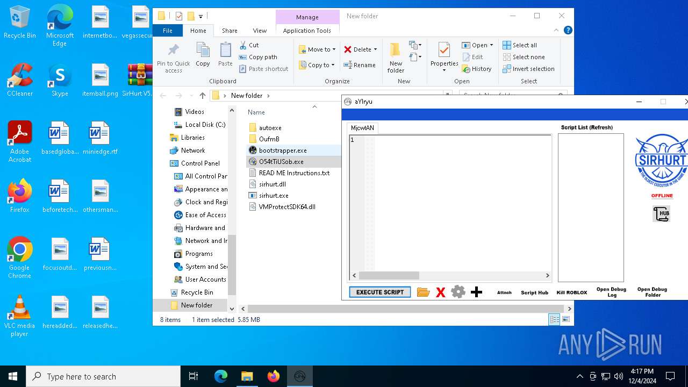
Task: Open SirHurt settings gear icon
Action: pyautogui.click(x=458, y=292)
